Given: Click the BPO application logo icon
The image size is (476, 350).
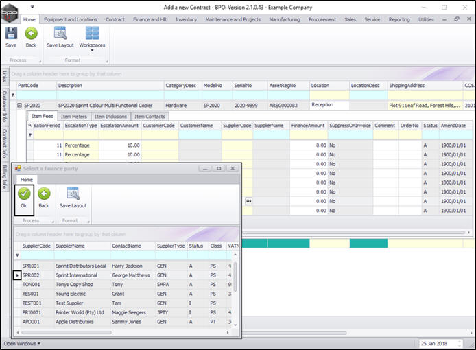Looking at the screenshot, I should 9,11.
